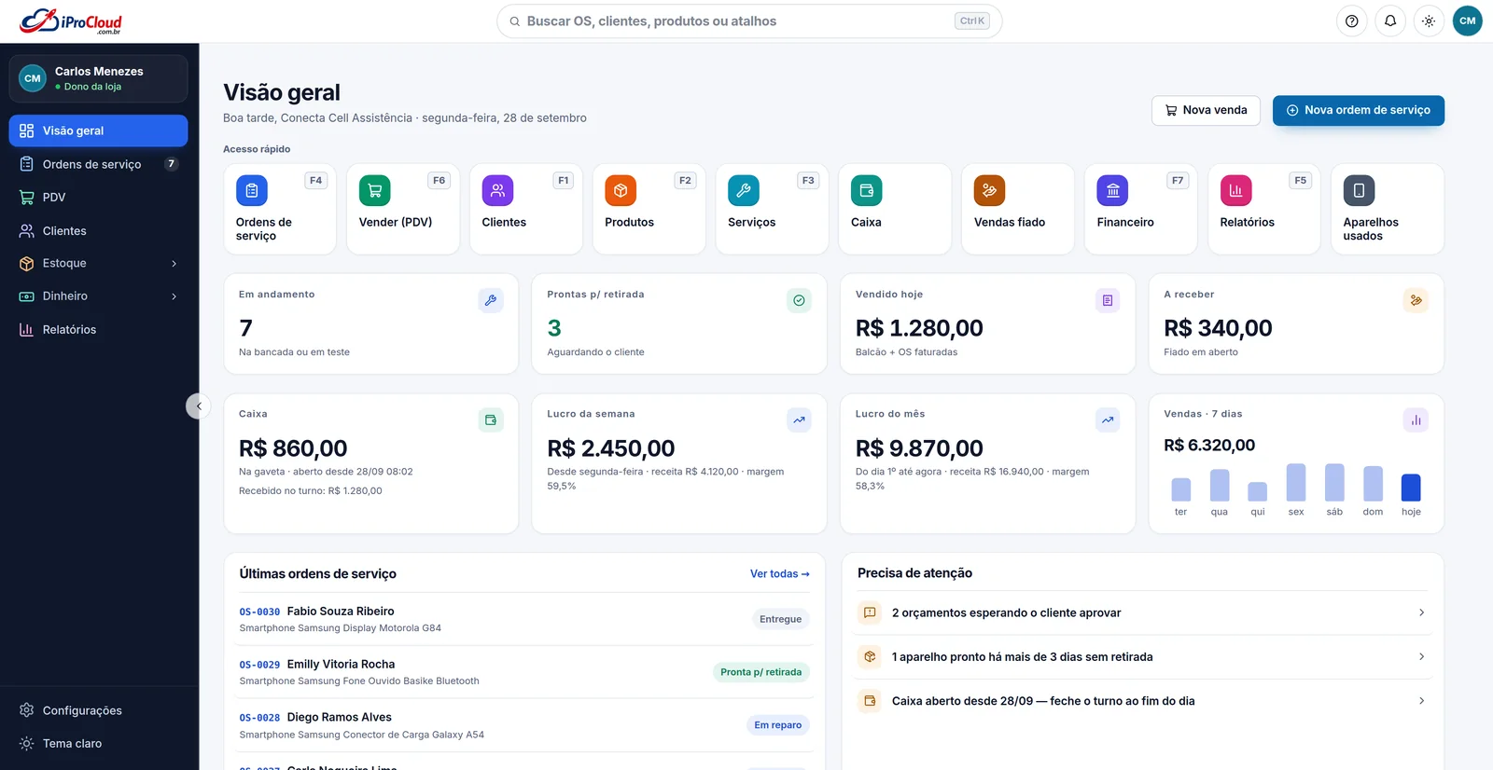The width and height of the screenshot is (1493, 770).
Task: Switch to Tema claro in sidebar
Action: click(x=99, y=743)
